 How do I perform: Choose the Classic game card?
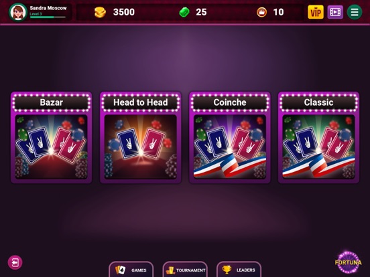click(319, 138)
